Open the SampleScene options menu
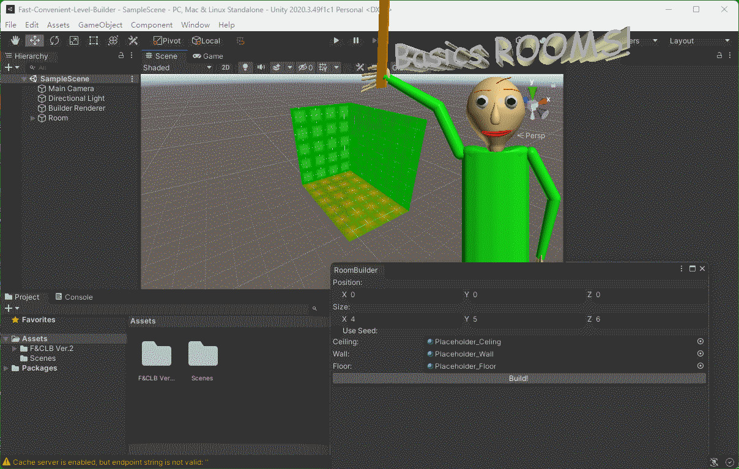This screenshot has height=469, width=739. pyautogui.click(x=132, y=79)
